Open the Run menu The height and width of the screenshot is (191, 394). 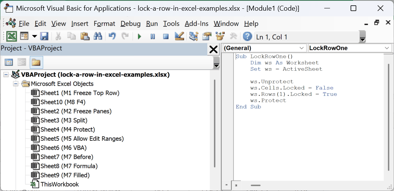[152, 24]
